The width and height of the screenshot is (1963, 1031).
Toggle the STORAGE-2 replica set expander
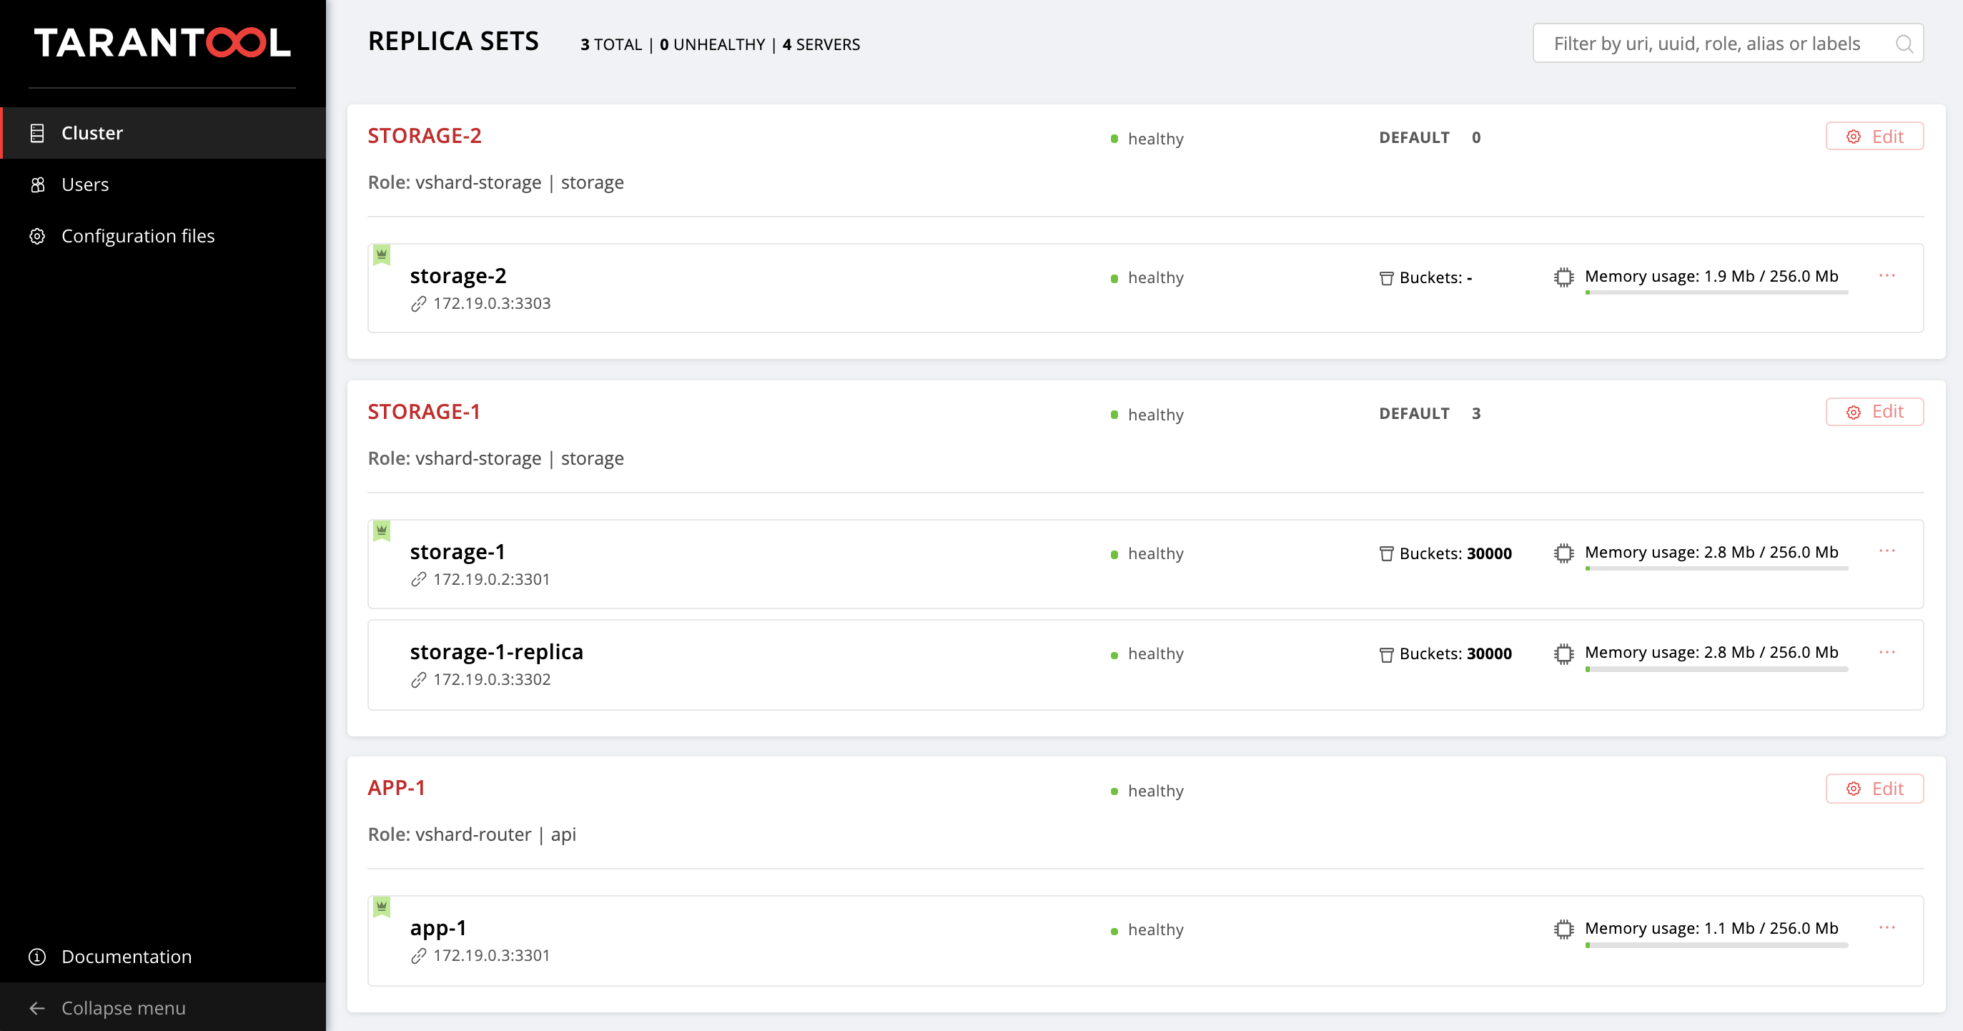[423, 134]
